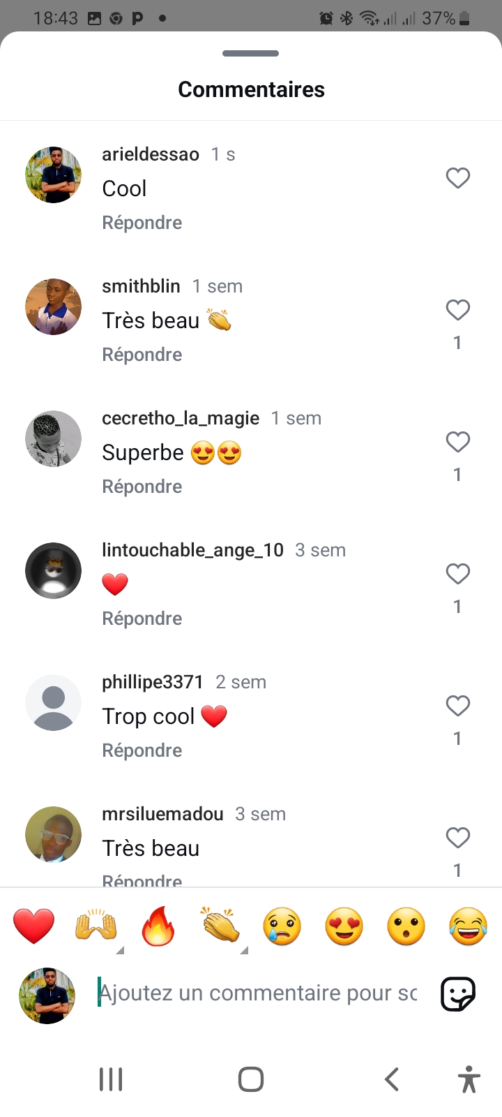Screen dimensions: 502x1117
Task: Open the sticker picker icon
Action: click(x=458, y=993)
